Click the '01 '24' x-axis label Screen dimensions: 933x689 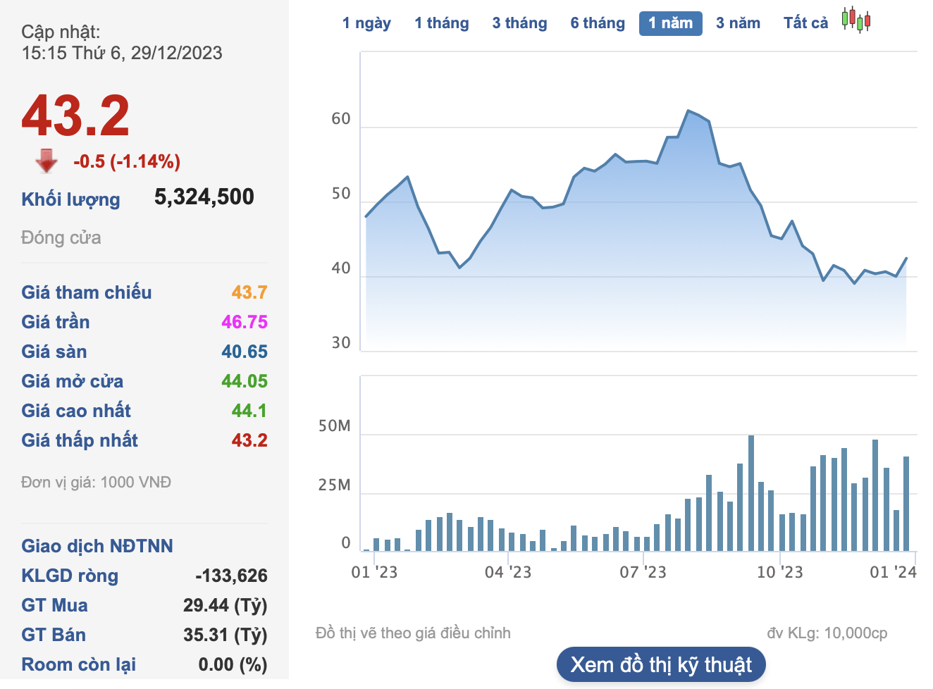tap(893, 572)
